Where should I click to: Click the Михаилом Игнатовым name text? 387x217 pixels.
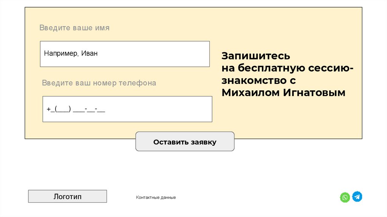[x=283, y=93]
